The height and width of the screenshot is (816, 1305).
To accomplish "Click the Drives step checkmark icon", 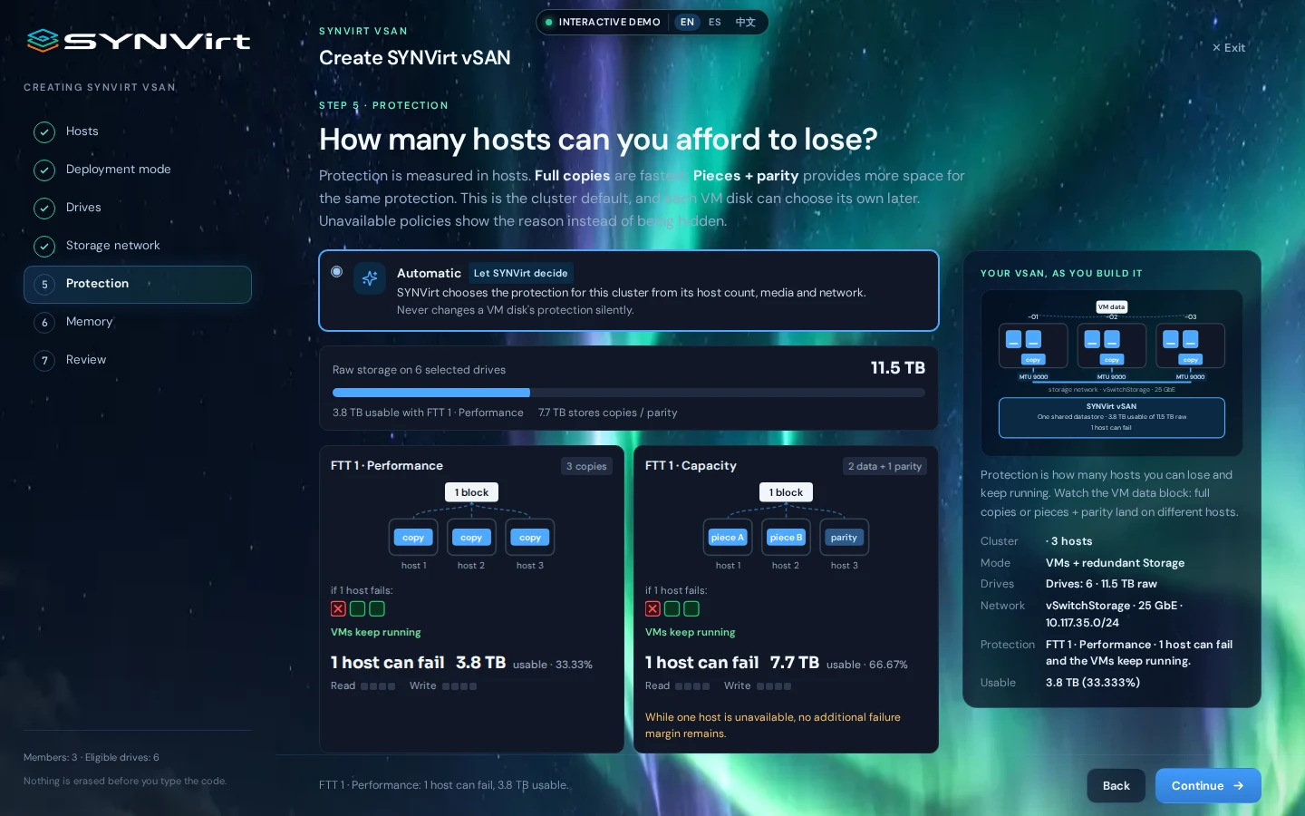I will click(x=44, y=209).
